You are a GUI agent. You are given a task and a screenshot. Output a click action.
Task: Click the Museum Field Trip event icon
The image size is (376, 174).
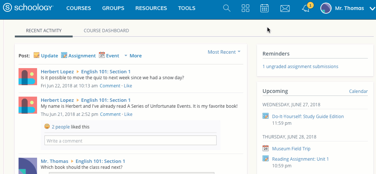tap(266, 148)
